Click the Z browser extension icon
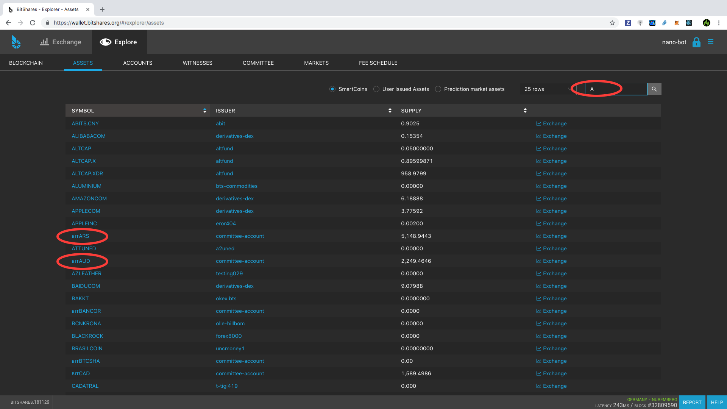727x409 pixels. click(x=628, y=23)
